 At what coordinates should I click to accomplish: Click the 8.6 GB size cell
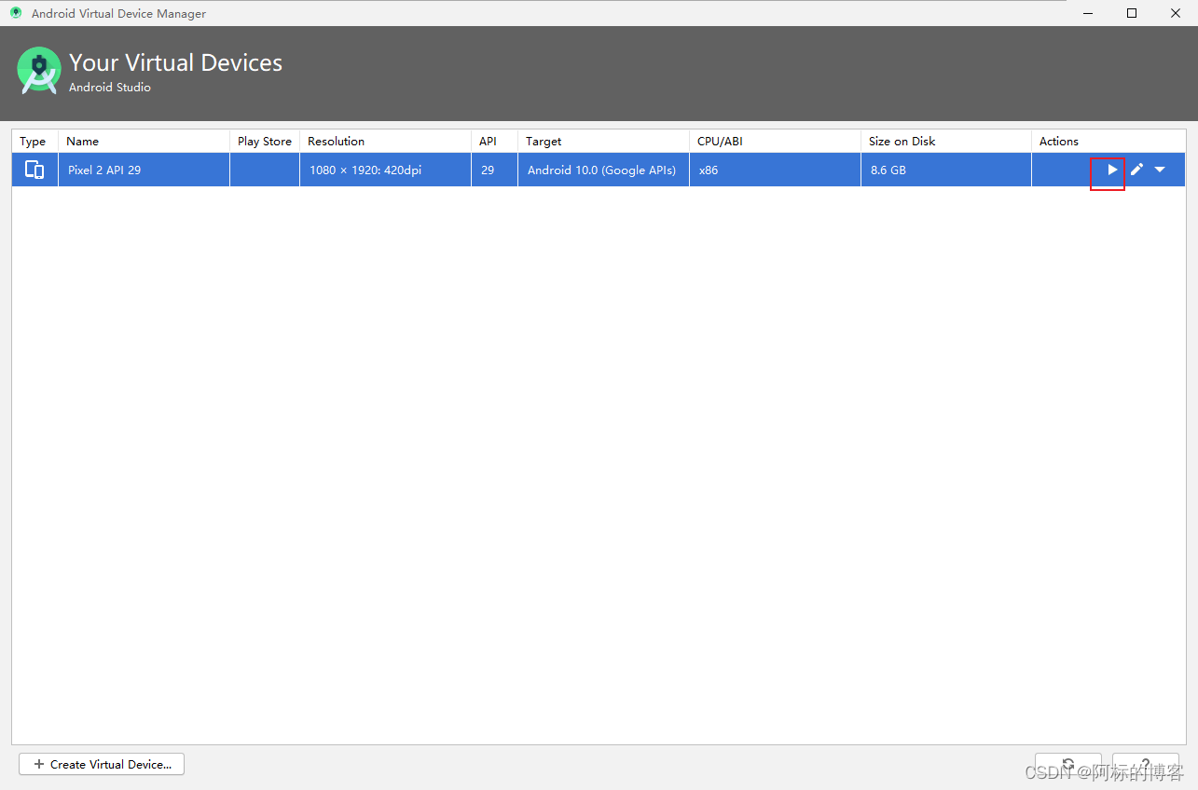click(x=946, y=170)
